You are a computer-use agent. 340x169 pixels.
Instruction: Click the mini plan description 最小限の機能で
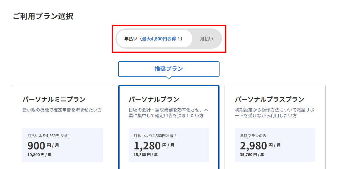point(62,110)
